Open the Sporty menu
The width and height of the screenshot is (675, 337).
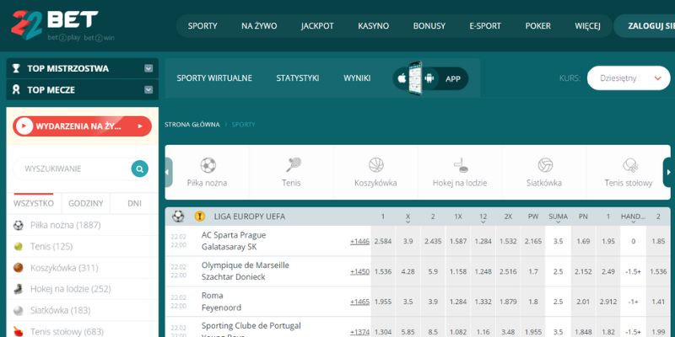tap(202, 26)
